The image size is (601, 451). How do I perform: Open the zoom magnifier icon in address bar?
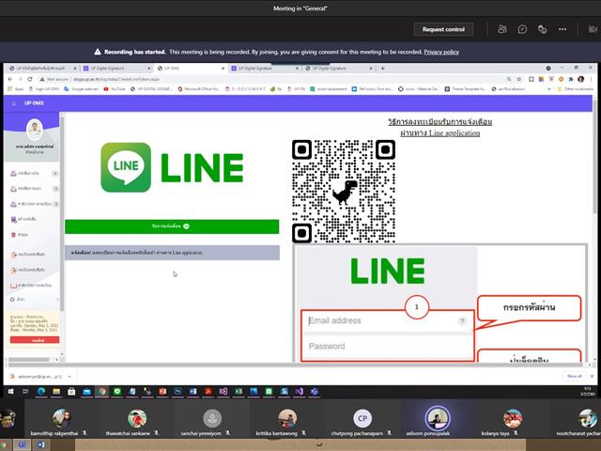click(509, 79)
